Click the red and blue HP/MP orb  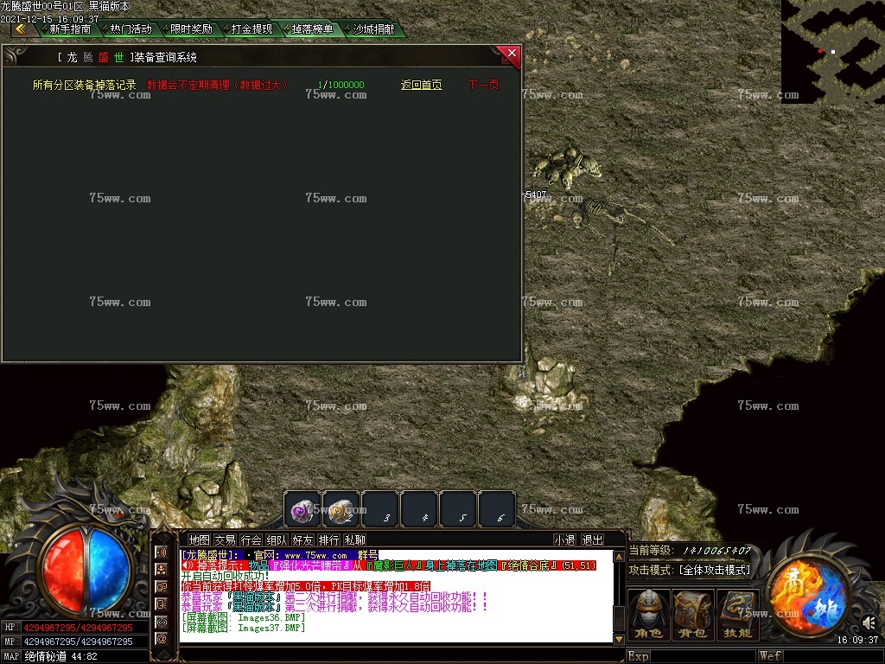pos(86,569)
